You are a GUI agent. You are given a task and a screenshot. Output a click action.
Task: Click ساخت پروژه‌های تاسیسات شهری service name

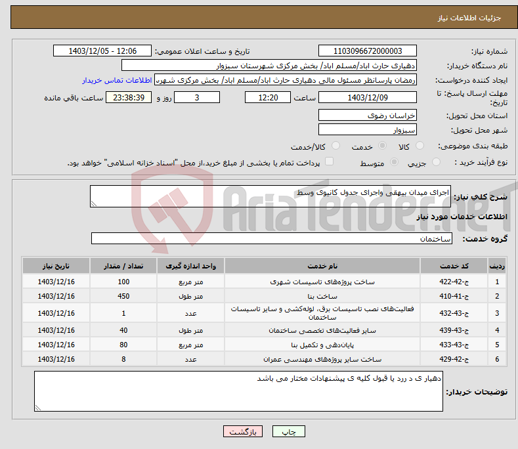pos(322,282)
